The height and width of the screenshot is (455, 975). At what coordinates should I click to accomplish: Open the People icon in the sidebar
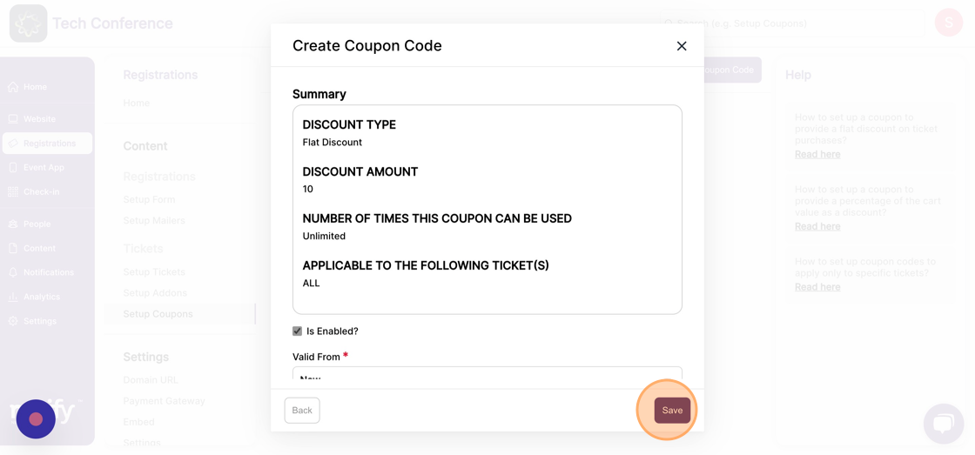[x=13, y=224]
